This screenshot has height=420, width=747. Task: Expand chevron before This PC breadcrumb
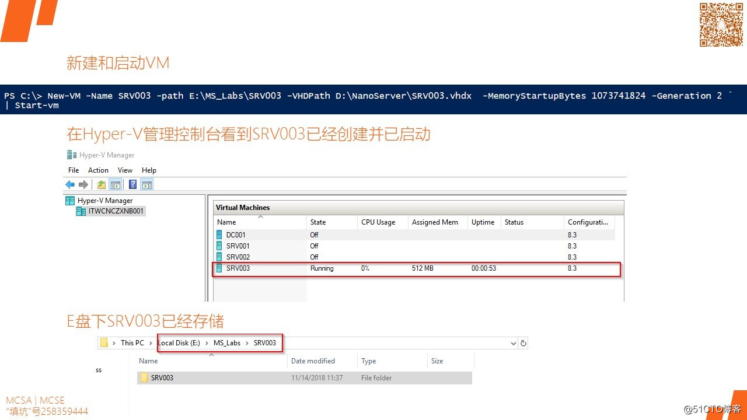click(114, 343)
